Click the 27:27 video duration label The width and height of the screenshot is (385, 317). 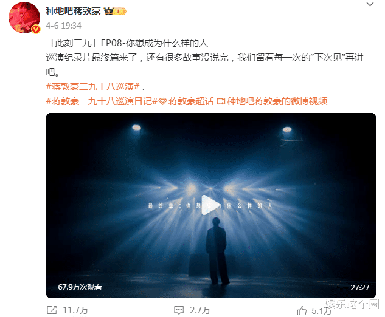click(359, 288)
